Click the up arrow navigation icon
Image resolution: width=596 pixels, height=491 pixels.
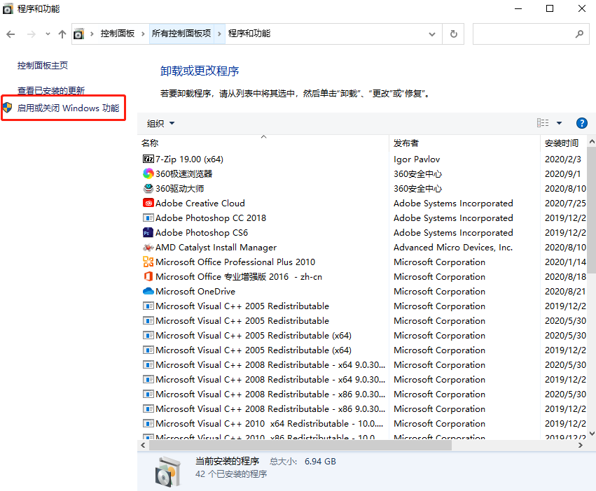(62, 34)
